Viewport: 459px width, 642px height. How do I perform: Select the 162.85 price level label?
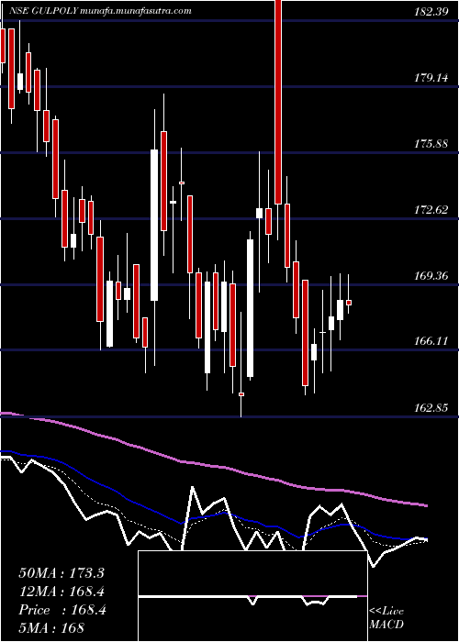(431, 408)
